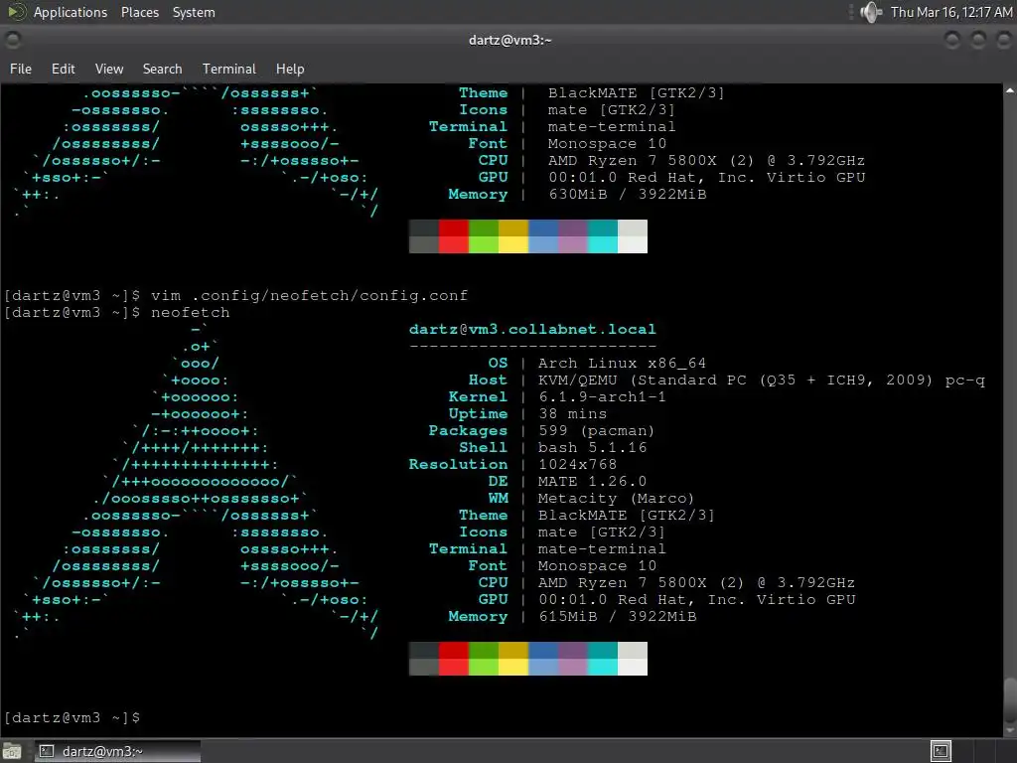
Task: Click the terminal scrollbar thumb near the bottom
Action: [x=1010, y=700]
